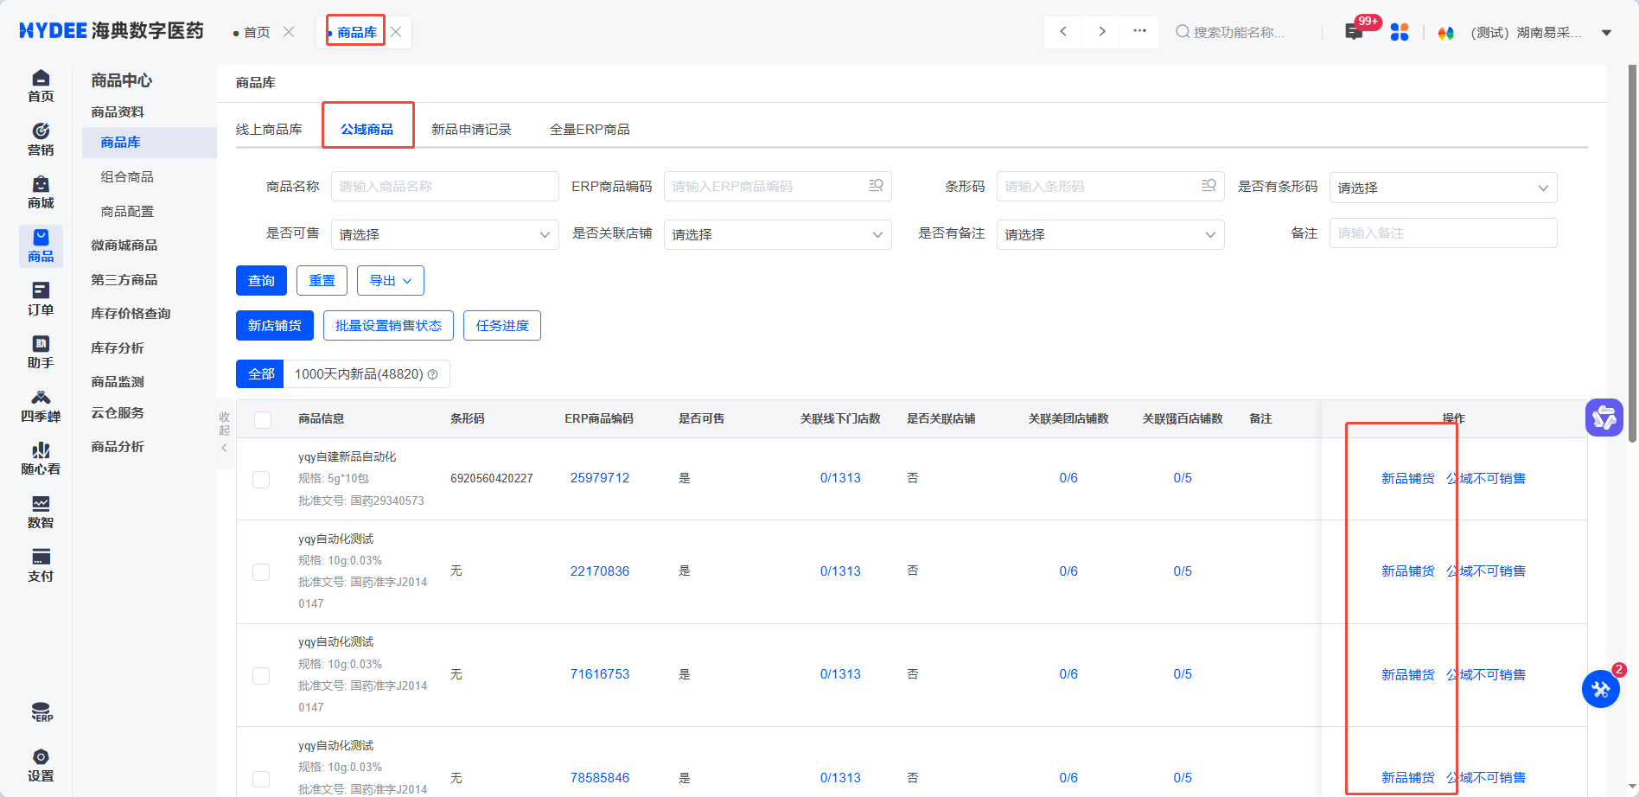Check the row with ERP code 22170836
Image resolution: width=1639 pixels, height=797 pixels.
(261, 571)
